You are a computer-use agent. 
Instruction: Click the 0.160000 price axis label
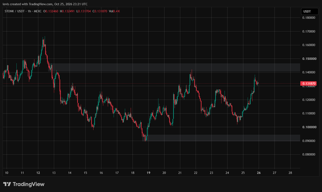point(309,45)
